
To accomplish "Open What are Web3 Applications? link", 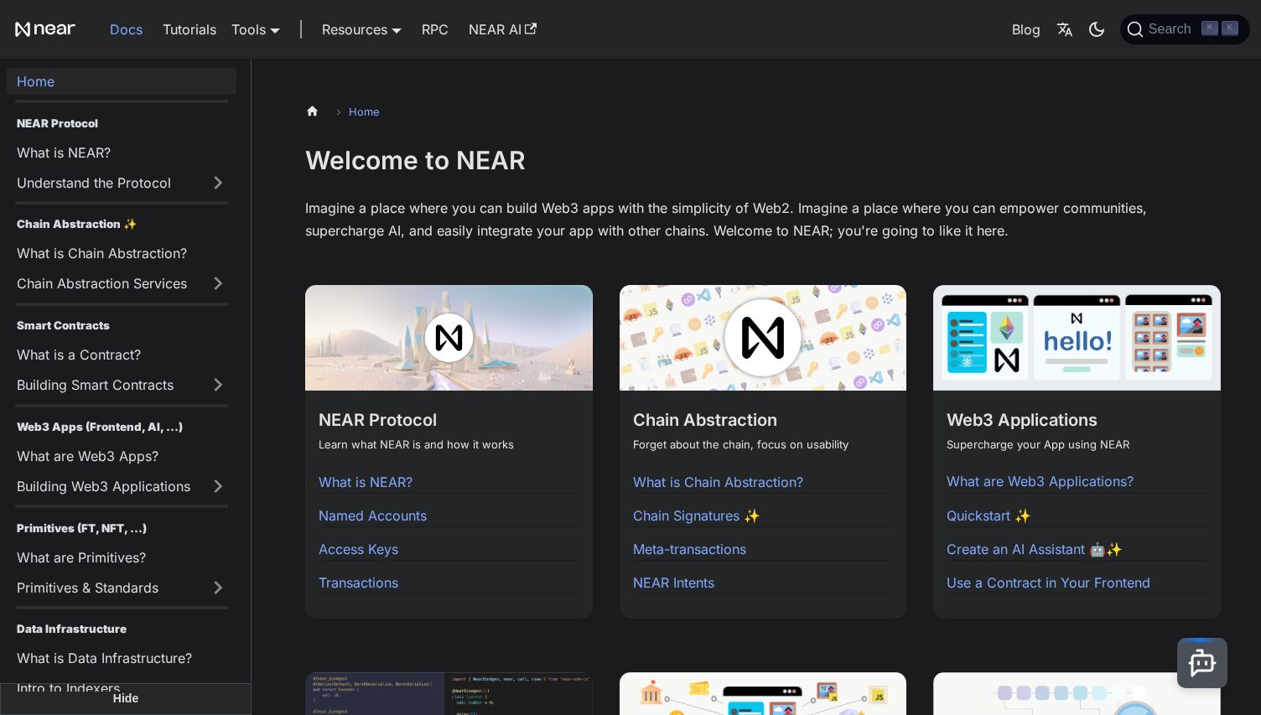I will click(1040, 481).
